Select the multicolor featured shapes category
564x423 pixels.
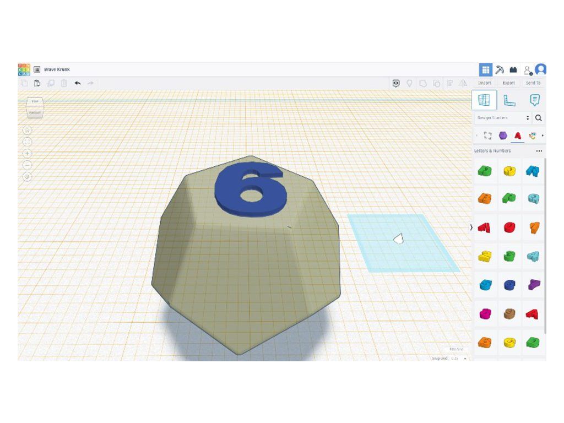coord(533,135)
